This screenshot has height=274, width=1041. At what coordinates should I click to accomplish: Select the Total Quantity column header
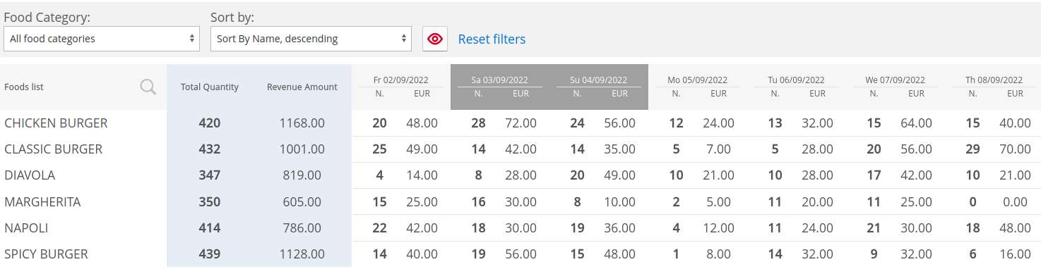coord(210,87)
